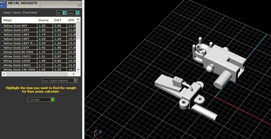Select the White Gold:14KX1 row

(x=39, y=65)
